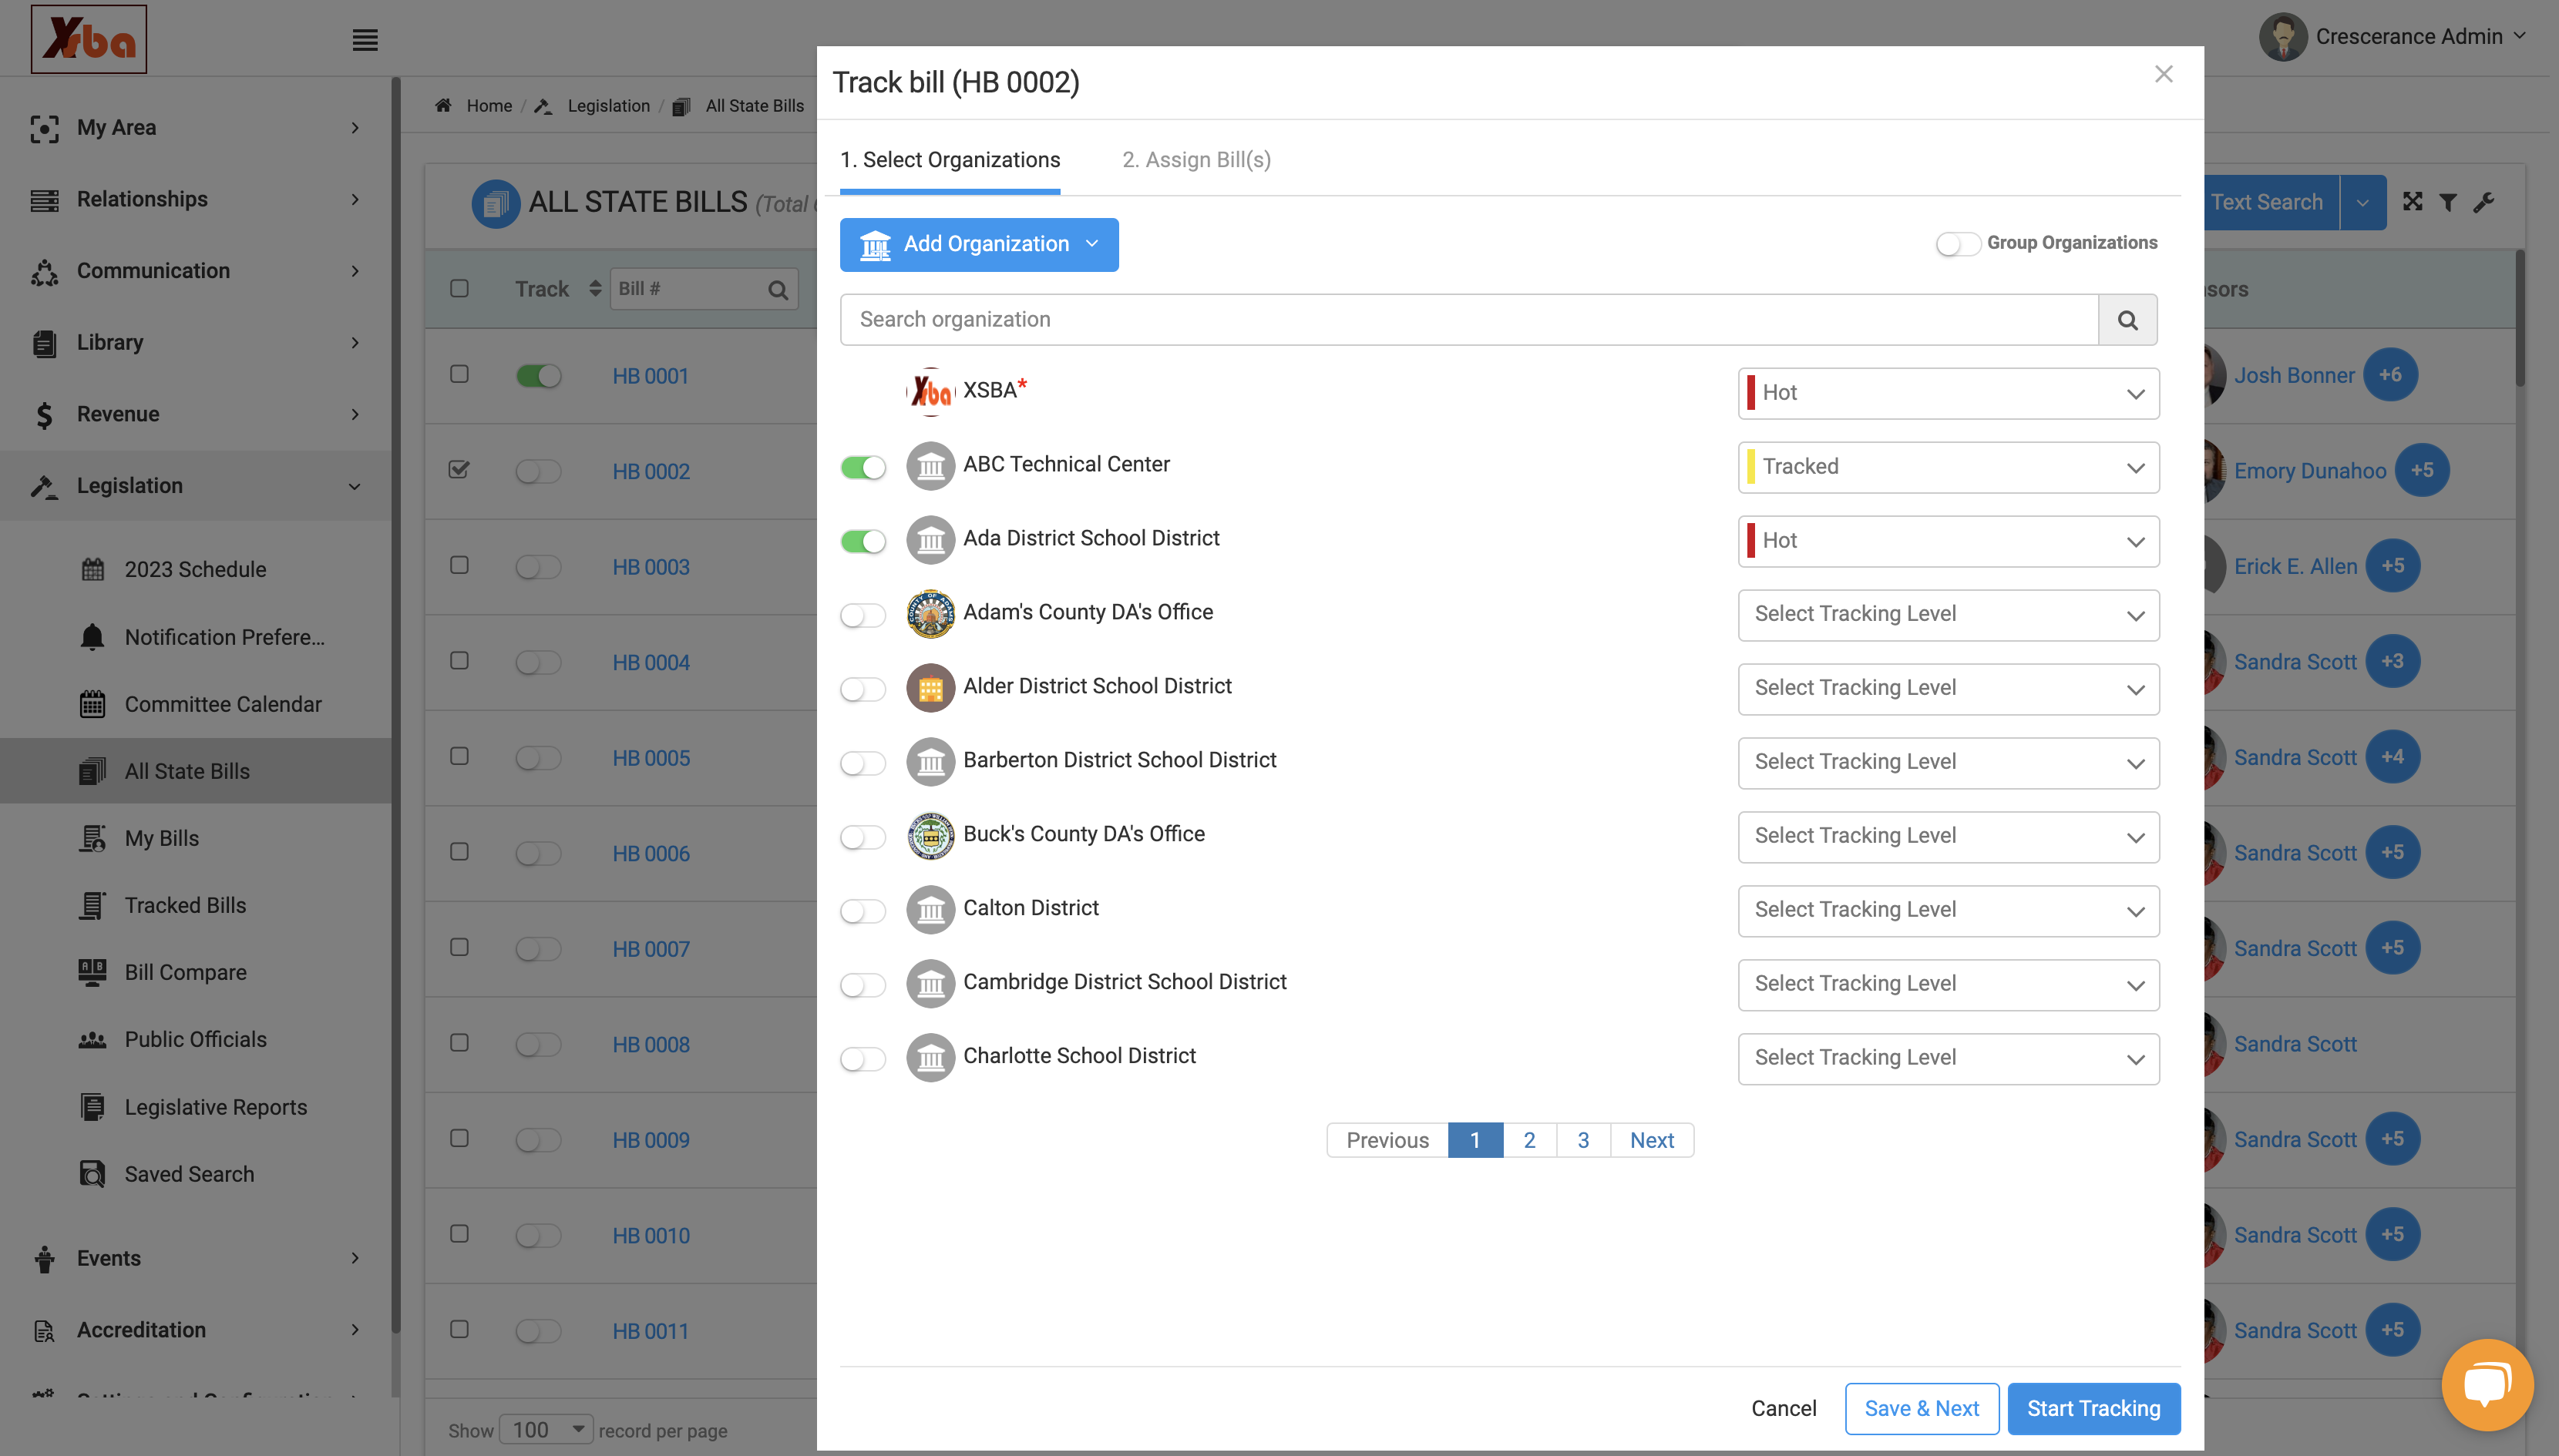The width and height of the screenshot is (2559, 1456).
Task: Select the Select Organizations tab
Action: [x=950, y=160]
